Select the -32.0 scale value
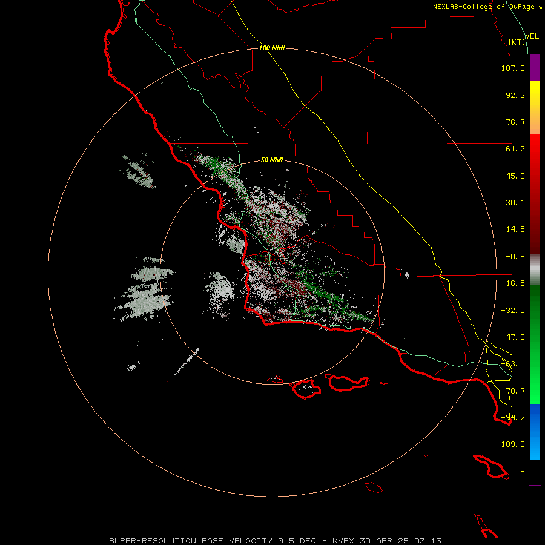Image resolution: width=545 pixels, height=545 pixels. [x=513, y=311]
